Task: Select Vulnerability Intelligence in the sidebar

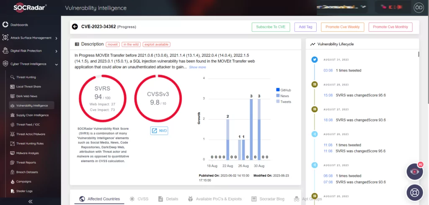Action: [31, 105]
